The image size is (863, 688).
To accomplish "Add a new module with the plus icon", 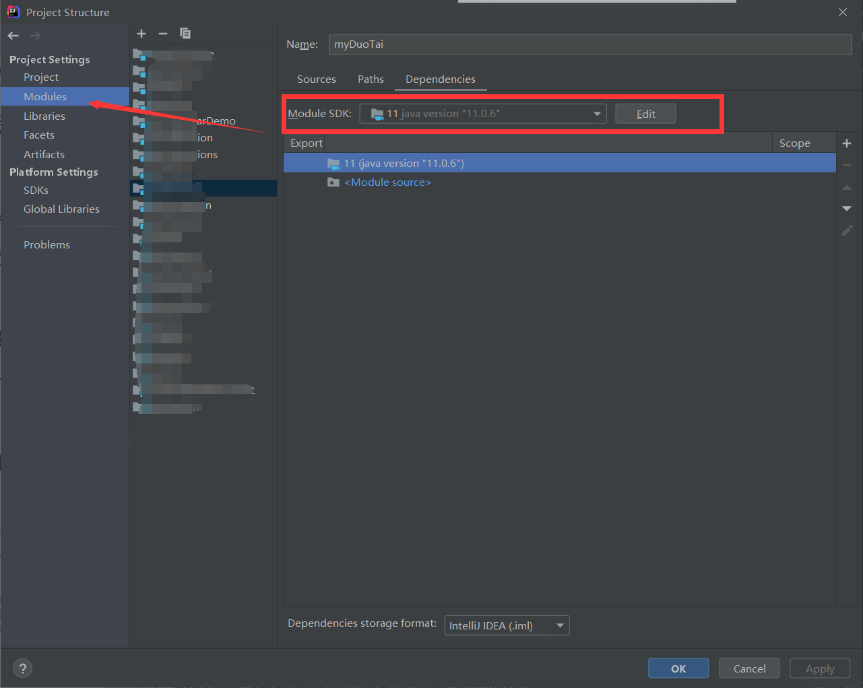I will 141,34.
